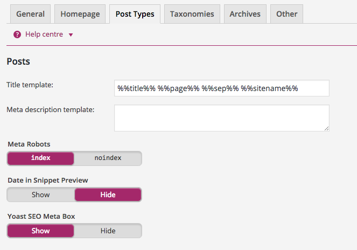The height and width of the screenshot is (250, 357).
Task: Select the Post Types tab
Action: [x=135, y=14]
